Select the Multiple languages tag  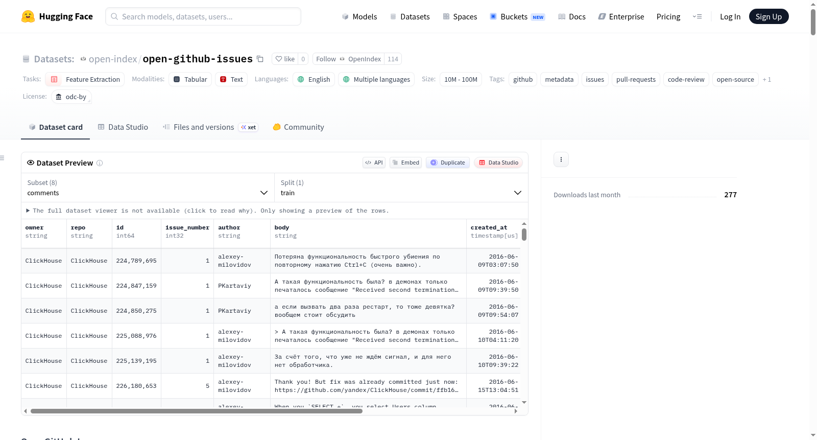376,79
